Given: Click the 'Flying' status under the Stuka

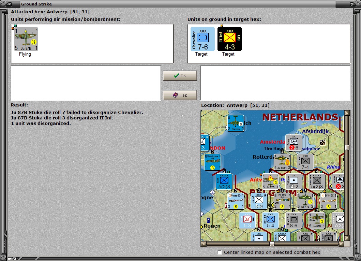Looking at the screenshot, I should click(x=25, y=54).
